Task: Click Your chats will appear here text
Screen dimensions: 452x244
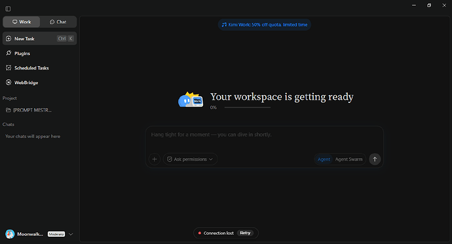Action: 33,136
